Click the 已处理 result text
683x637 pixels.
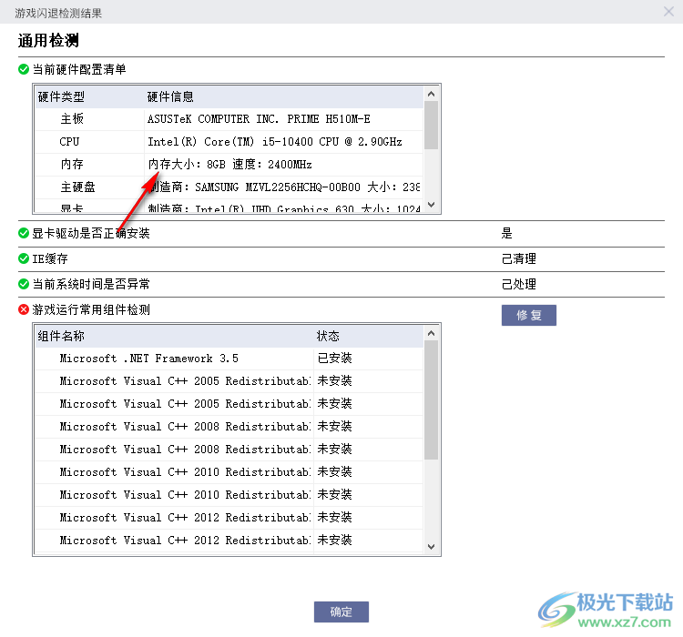(519, 284)
